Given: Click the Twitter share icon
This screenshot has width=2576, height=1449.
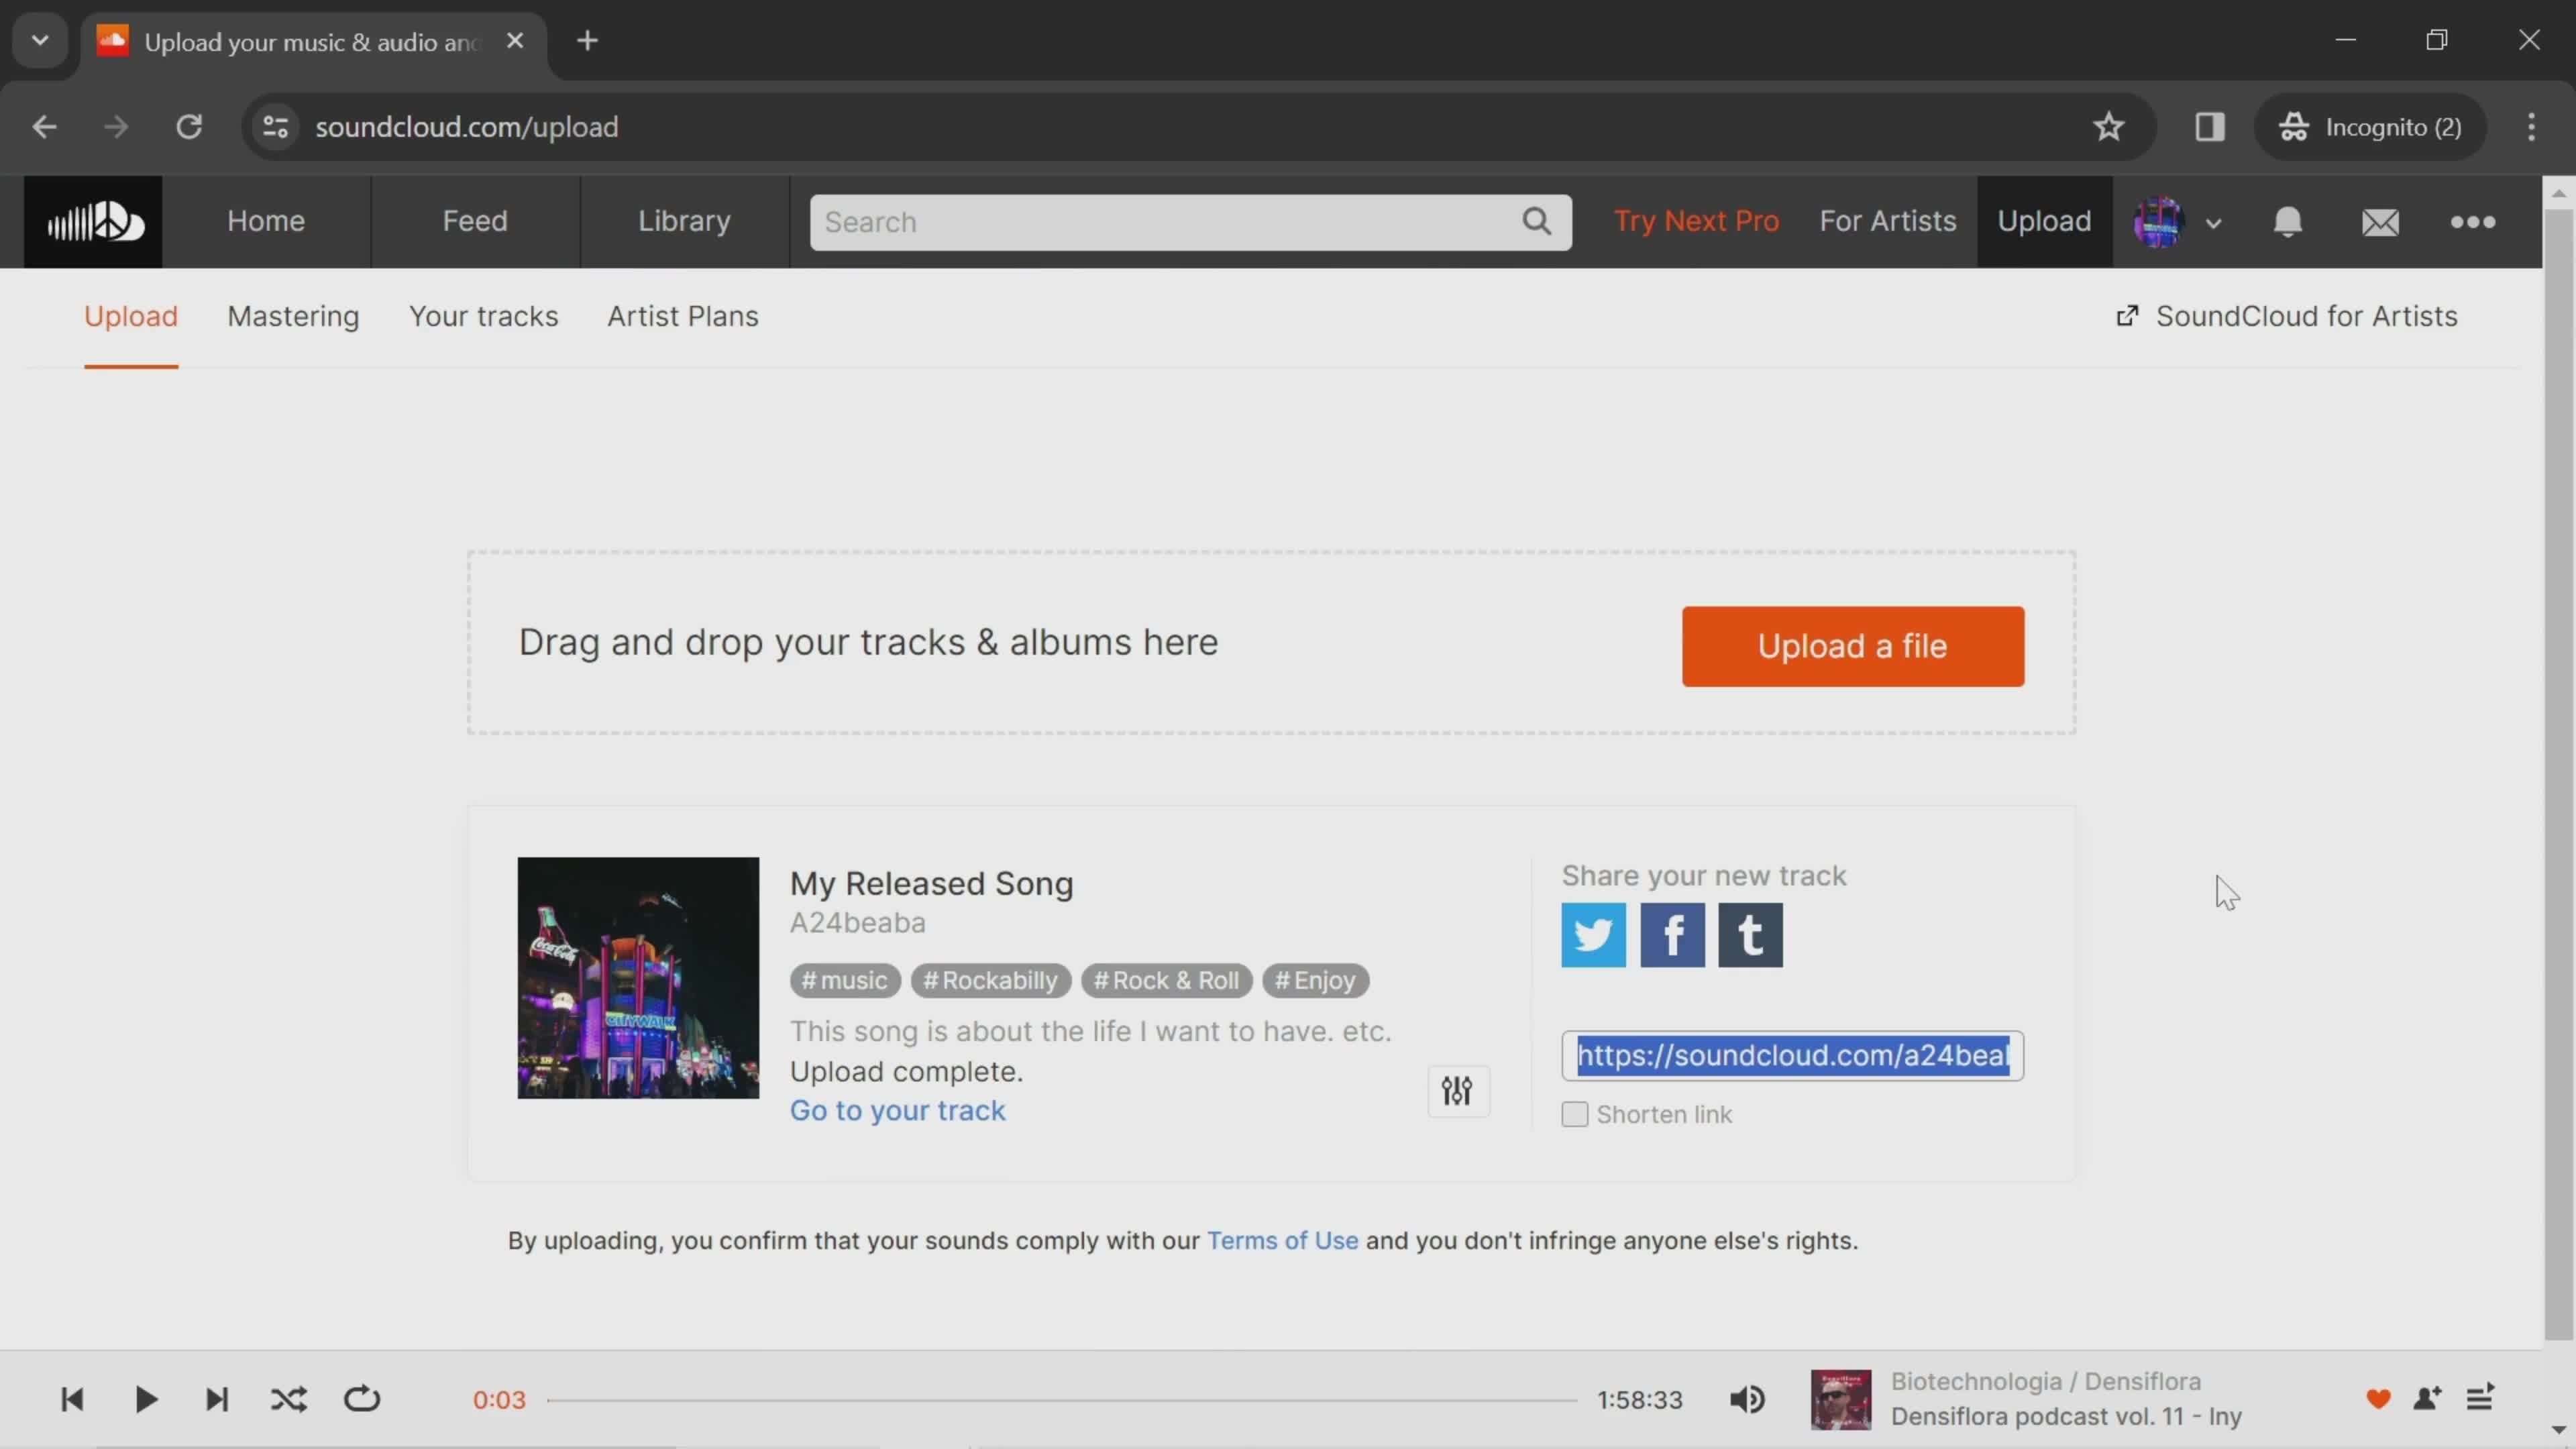Looking at the screenshot, I should tap(1593, 934).
